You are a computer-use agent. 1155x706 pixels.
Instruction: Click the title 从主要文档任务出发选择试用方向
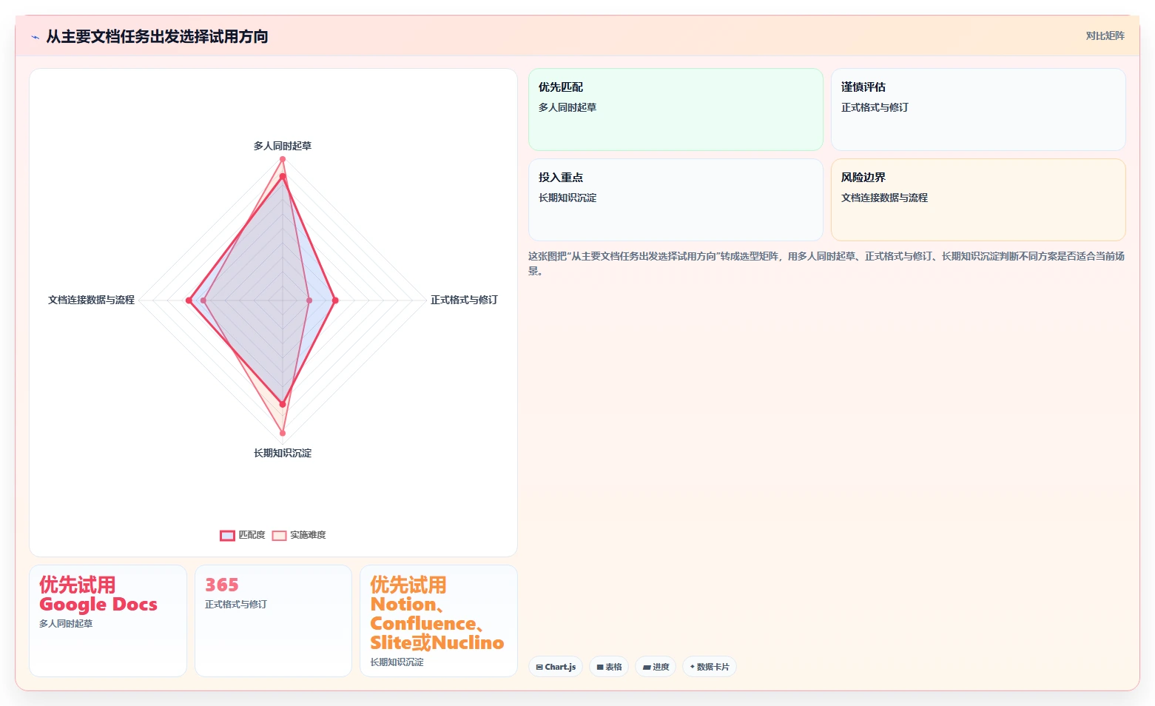(x=157, y=36)
